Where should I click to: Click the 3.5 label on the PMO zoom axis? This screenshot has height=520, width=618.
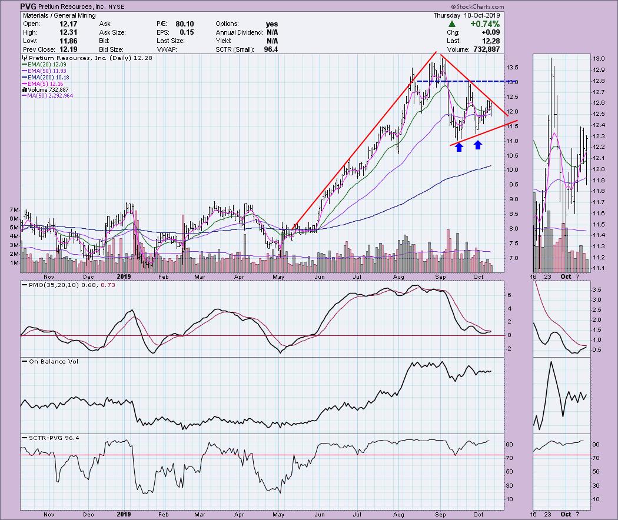coord(597,289)
